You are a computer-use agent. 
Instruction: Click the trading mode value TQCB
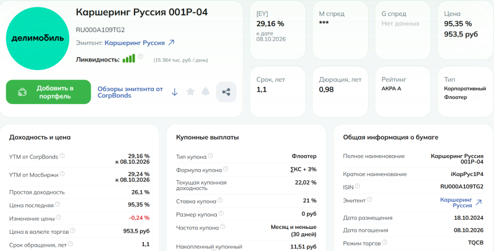[x=475, y=243]
